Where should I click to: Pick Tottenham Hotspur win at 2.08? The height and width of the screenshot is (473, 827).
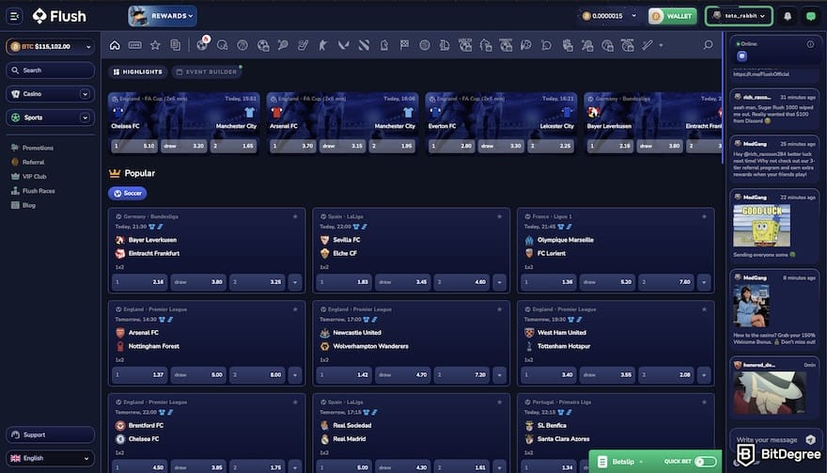(x=665, y=375)
